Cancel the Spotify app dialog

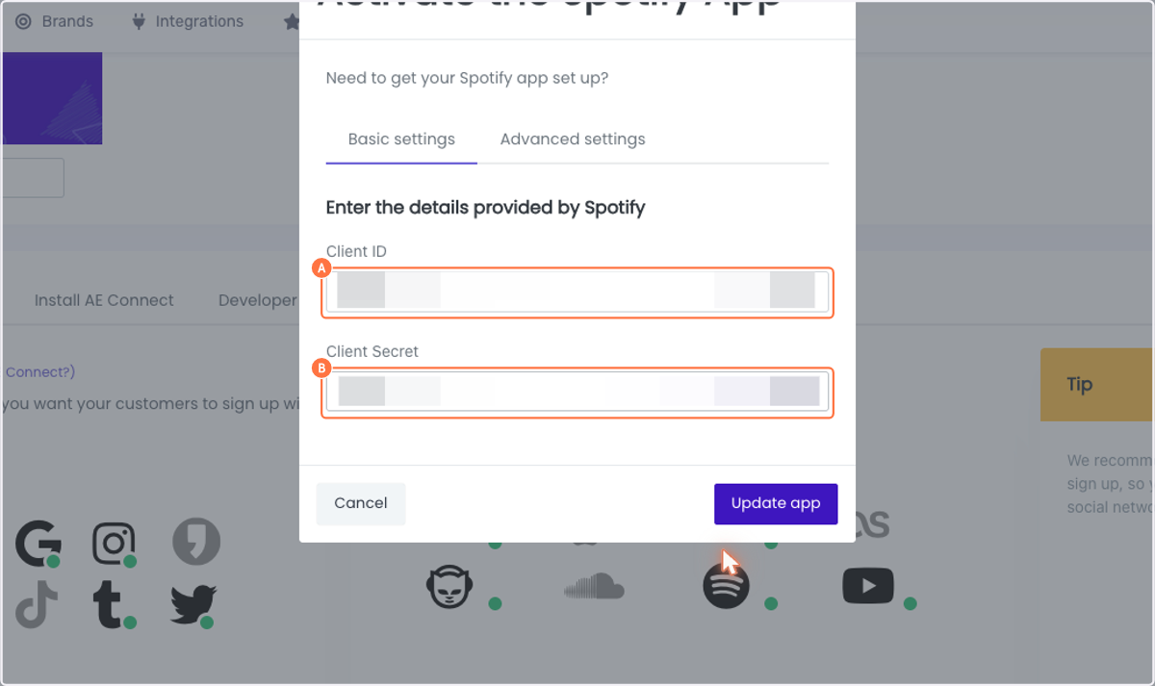[x=361, y=503]
